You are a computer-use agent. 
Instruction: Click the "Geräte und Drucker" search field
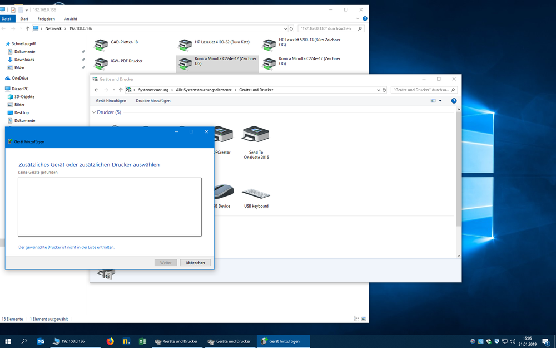click(x=420, y=90)
